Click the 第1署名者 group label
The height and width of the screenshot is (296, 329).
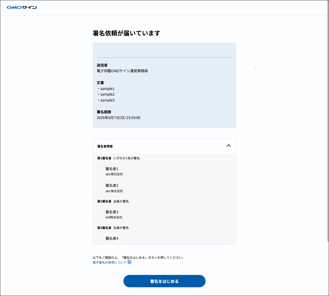[x=104, y=158]
